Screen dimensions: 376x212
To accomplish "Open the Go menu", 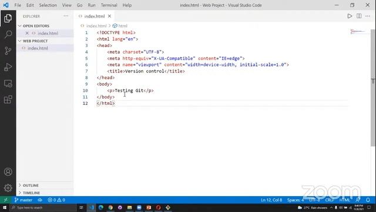I will [80, 5].
